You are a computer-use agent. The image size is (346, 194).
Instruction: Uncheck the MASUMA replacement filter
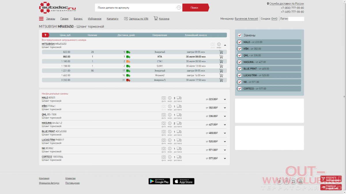pos(240,62)
